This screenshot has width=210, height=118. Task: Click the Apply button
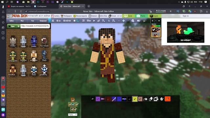tap(154, 16)
